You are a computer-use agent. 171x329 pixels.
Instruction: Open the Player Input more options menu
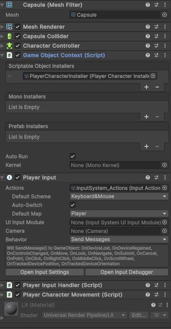165,177
